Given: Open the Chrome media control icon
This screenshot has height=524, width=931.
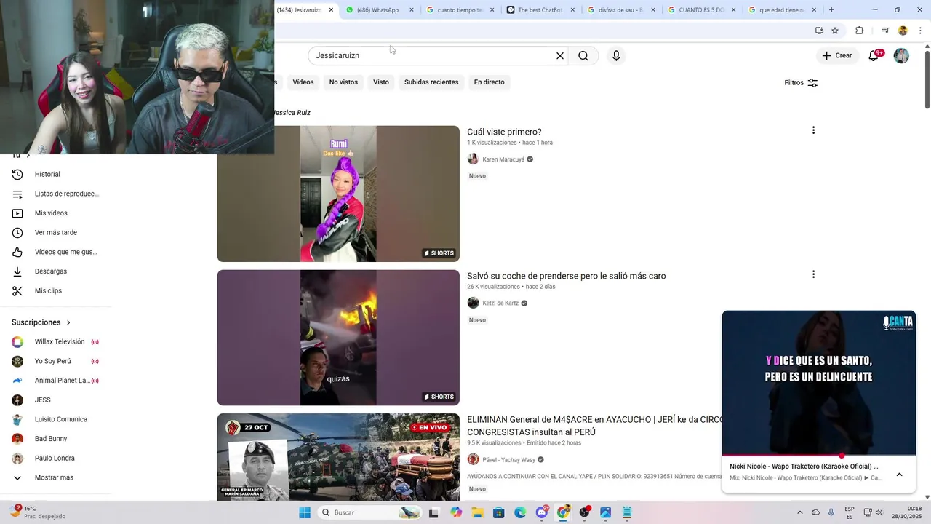Looking at the screenshot, I should (885, 31).
